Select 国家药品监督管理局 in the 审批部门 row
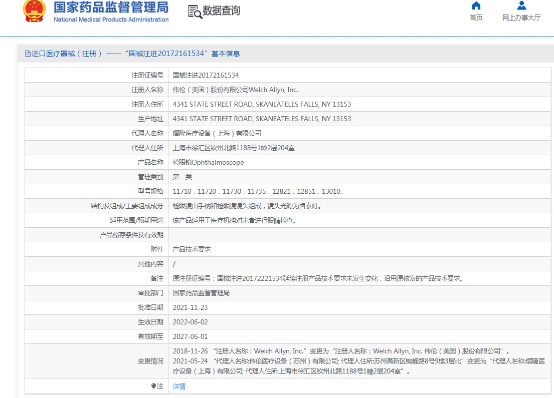Viewport: 554px width, 398px height. click(201, 293)
